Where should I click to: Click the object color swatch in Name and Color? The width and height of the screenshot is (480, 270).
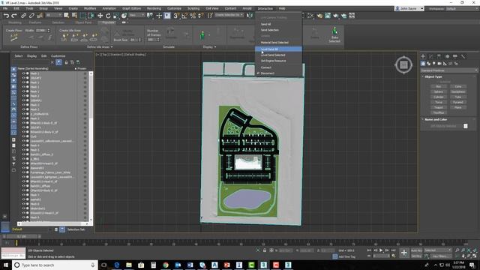point(466,126)
